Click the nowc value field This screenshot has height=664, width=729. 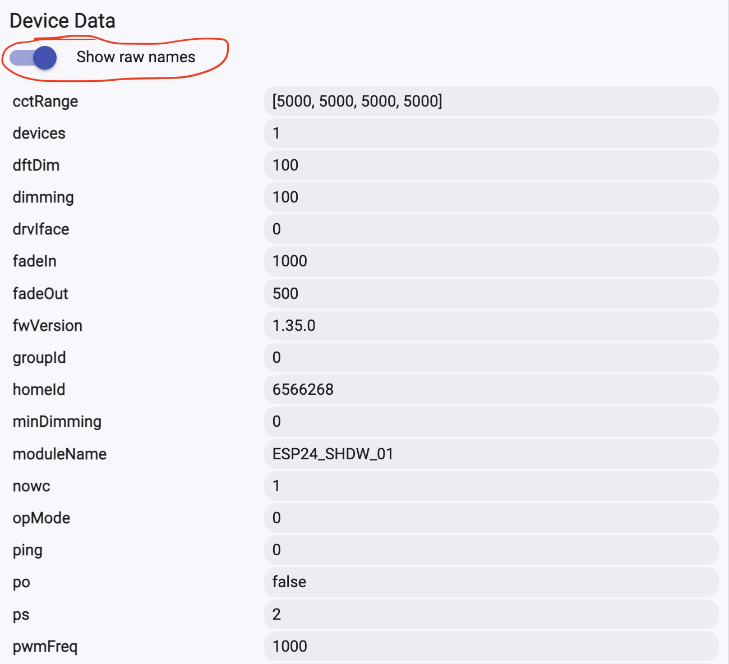(491, 486)
